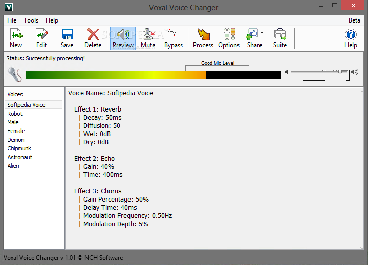Open the Tools menu
Screen dimensions: 368x265
pyautogui.click(x=31, y=20)
